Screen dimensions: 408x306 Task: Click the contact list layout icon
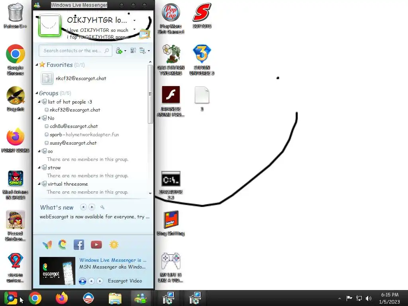133,51
